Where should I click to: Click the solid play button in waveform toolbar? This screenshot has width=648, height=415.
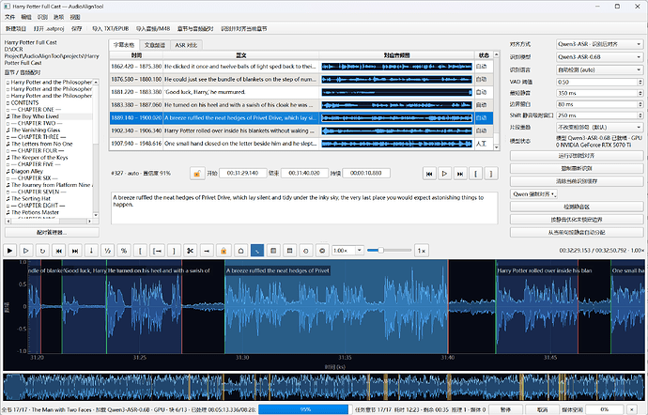click(x=10, y=251)
